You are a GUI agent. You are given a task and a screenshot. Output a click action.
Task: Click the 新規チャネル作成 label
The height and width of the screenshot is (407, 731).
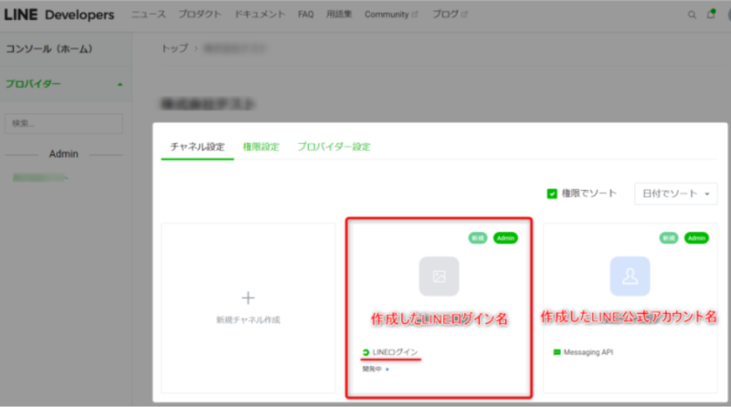coord(248,320)
